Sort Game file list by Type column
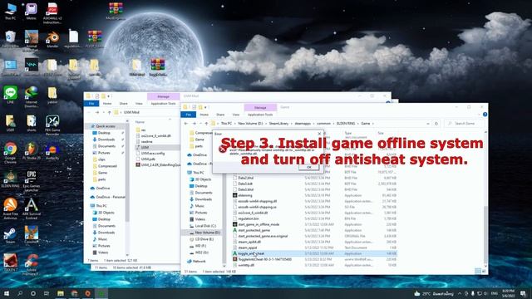Screen dimensions: 532x299 [348, 133]
